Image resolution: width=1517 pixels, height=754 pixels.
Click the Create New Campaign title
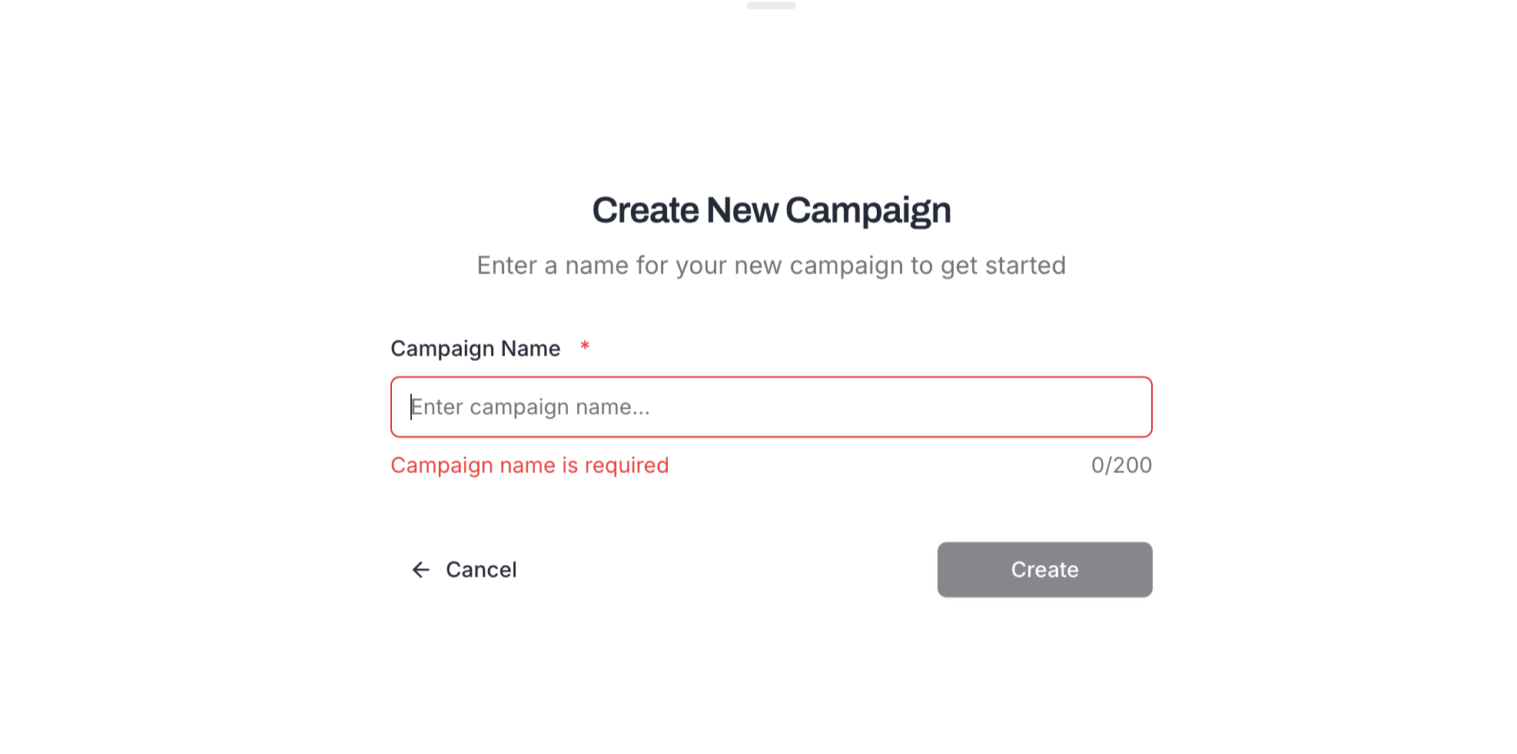pyautogui.click(x=771, y=209)
